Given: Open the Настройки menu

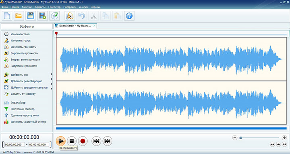Looking at the screenshot, I should point(70,7).
